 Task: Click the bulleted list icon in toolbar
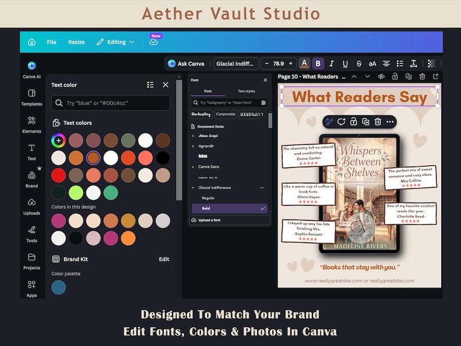(x=400, y=63)
